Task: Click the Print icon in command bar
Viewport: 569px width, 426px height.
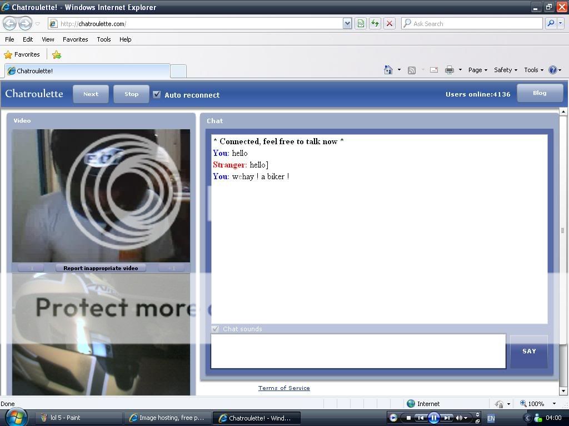Action: (x=450, y=70)
